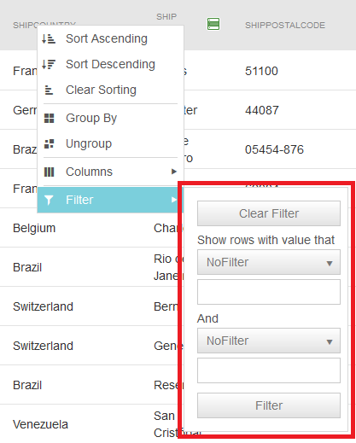Open the Columns submenu
Screen dimensions: 356x443
pos(110,172)
